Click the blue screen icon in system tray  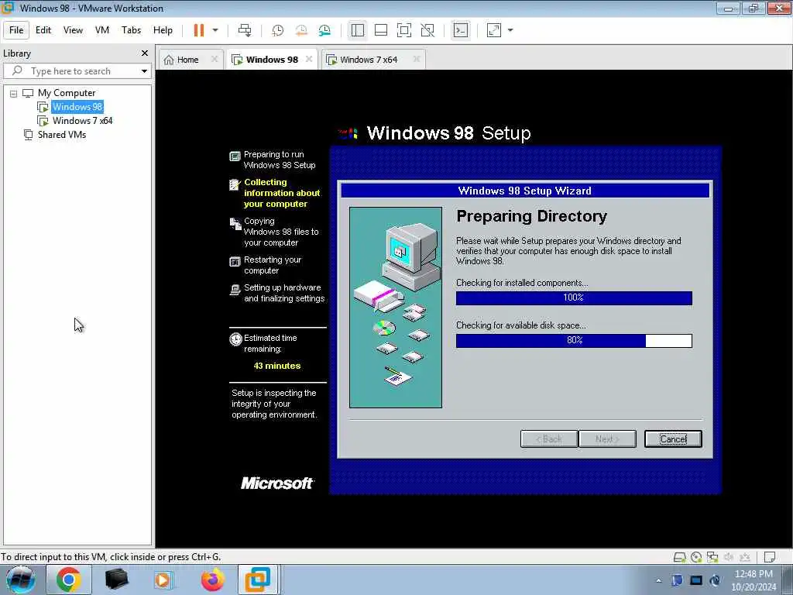pyautogui.click(x=696, y=580)
